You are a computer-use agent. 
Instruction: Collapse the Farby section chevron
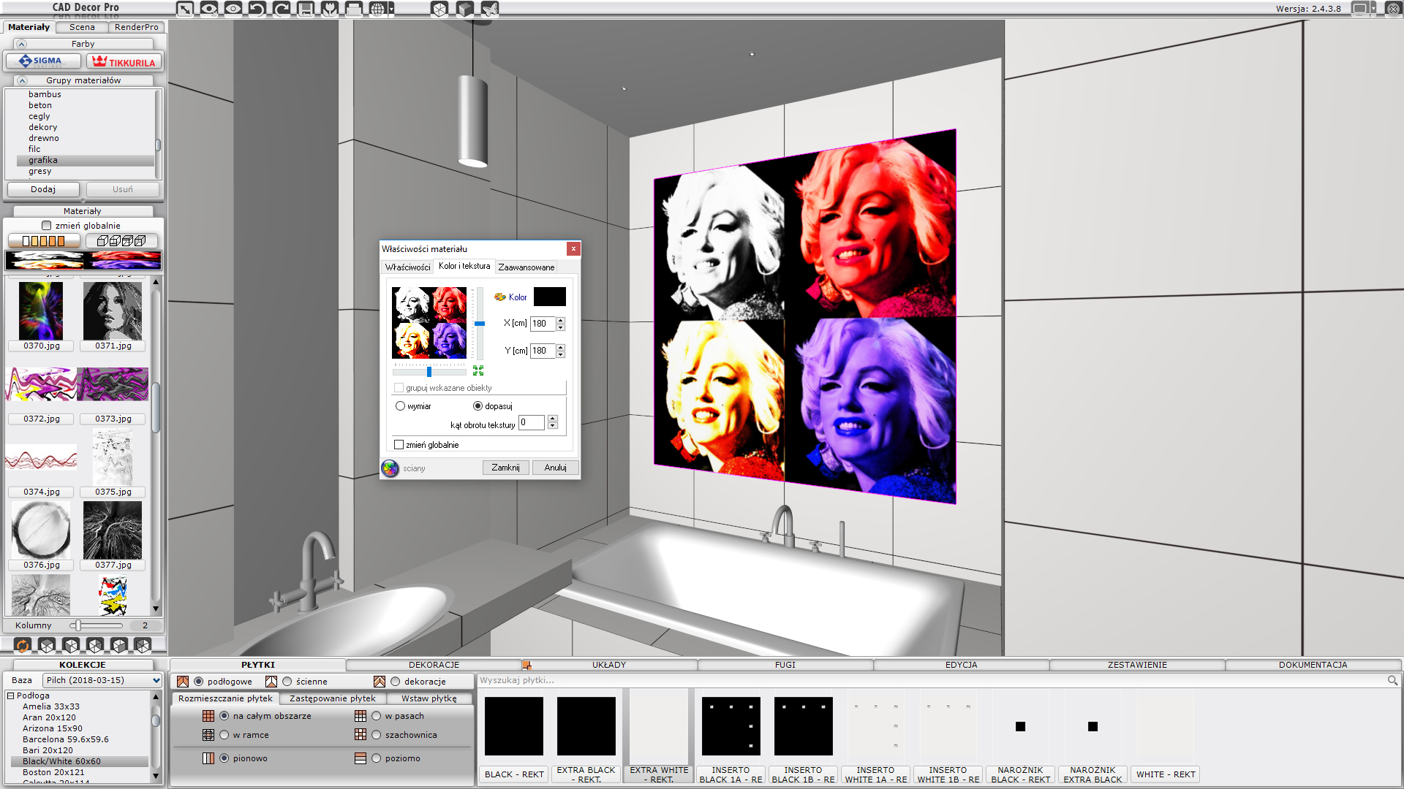(21, 44)
